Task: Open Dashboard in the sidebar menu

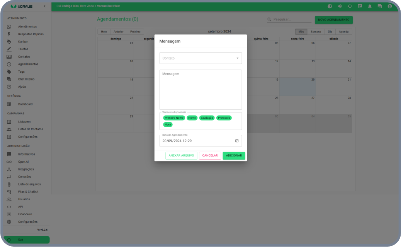Action: [25, 104]
